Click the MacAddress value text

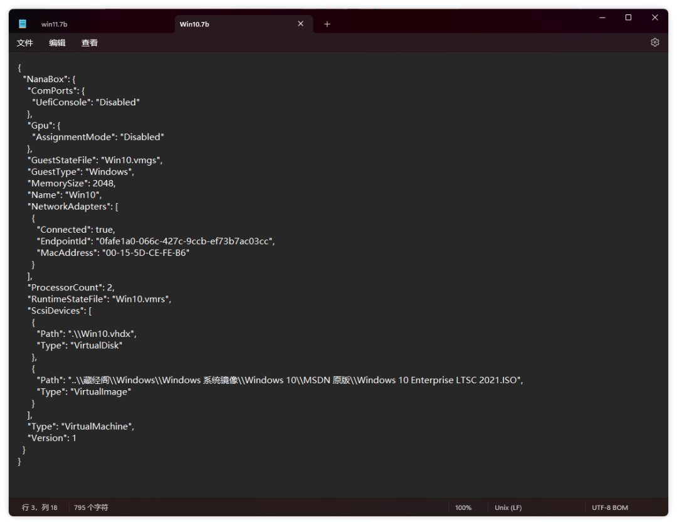(145, 253)
